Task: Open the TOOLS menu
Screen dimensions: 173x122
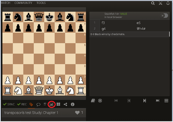Action: (41, 3)
